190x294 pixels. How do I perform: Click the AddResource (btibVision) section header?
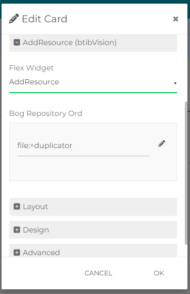tap(93, 43)
